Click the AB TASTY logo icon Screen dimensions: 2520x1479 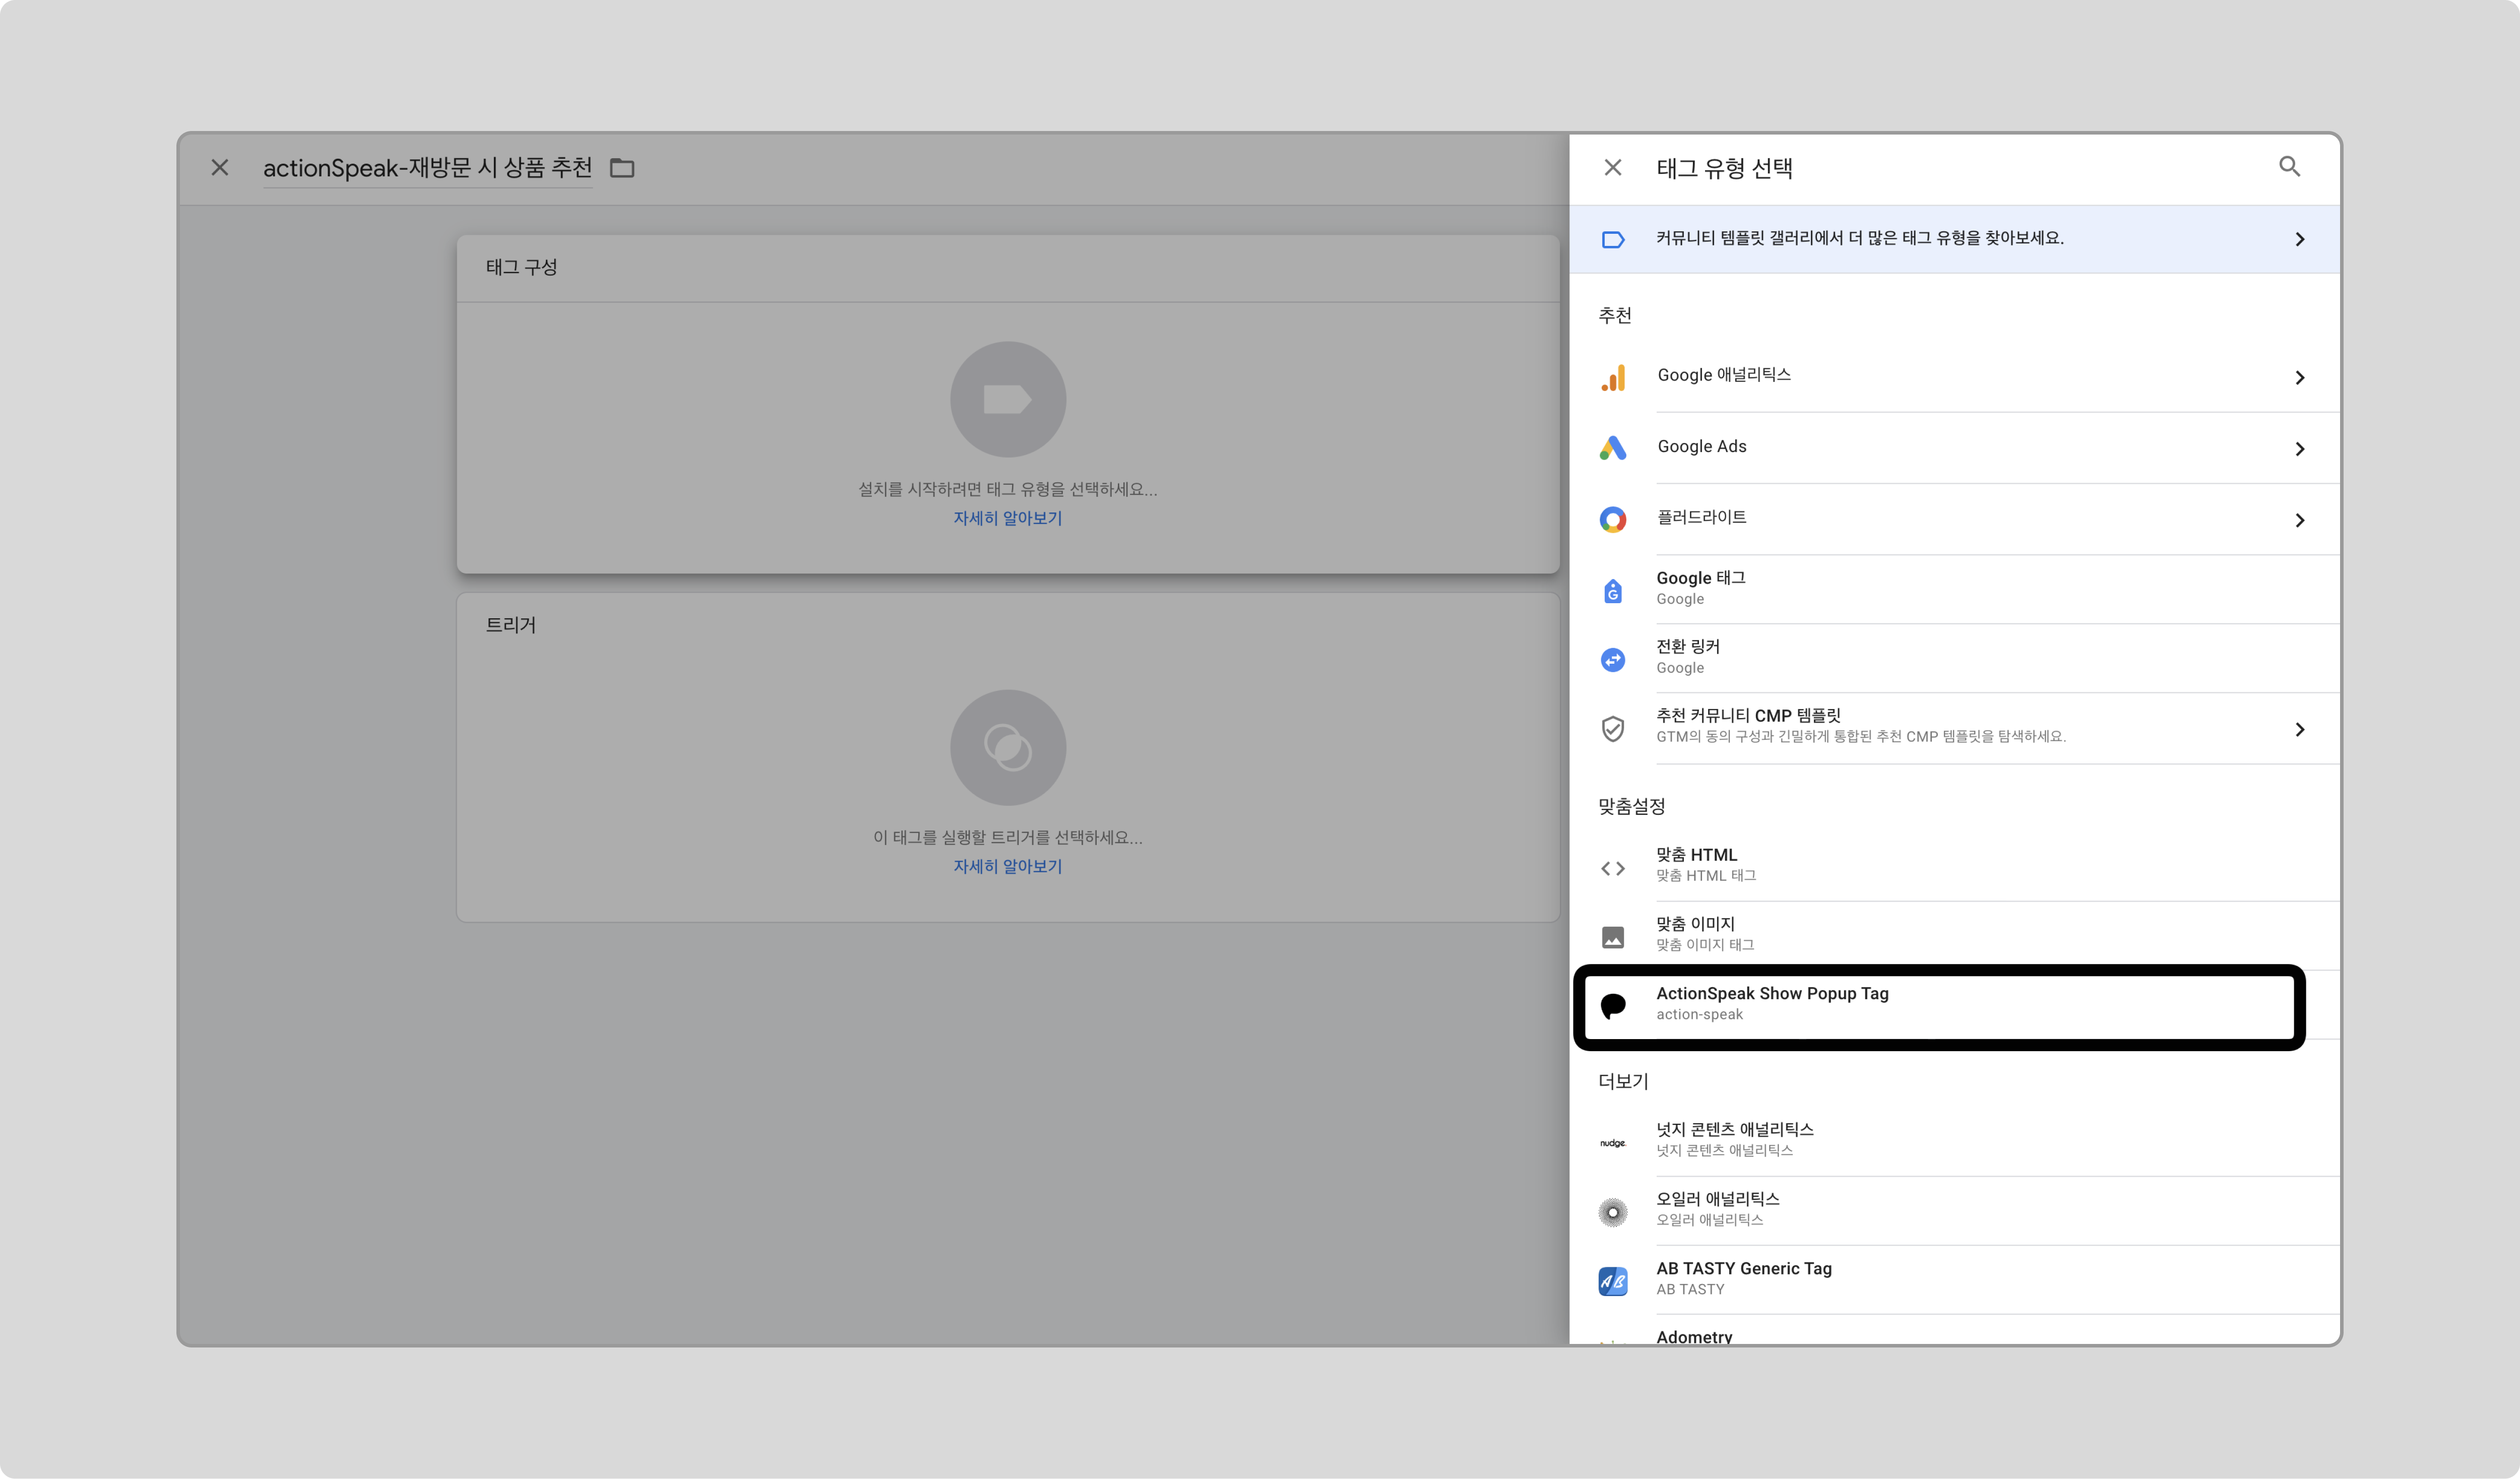tap(1613, 1281)
